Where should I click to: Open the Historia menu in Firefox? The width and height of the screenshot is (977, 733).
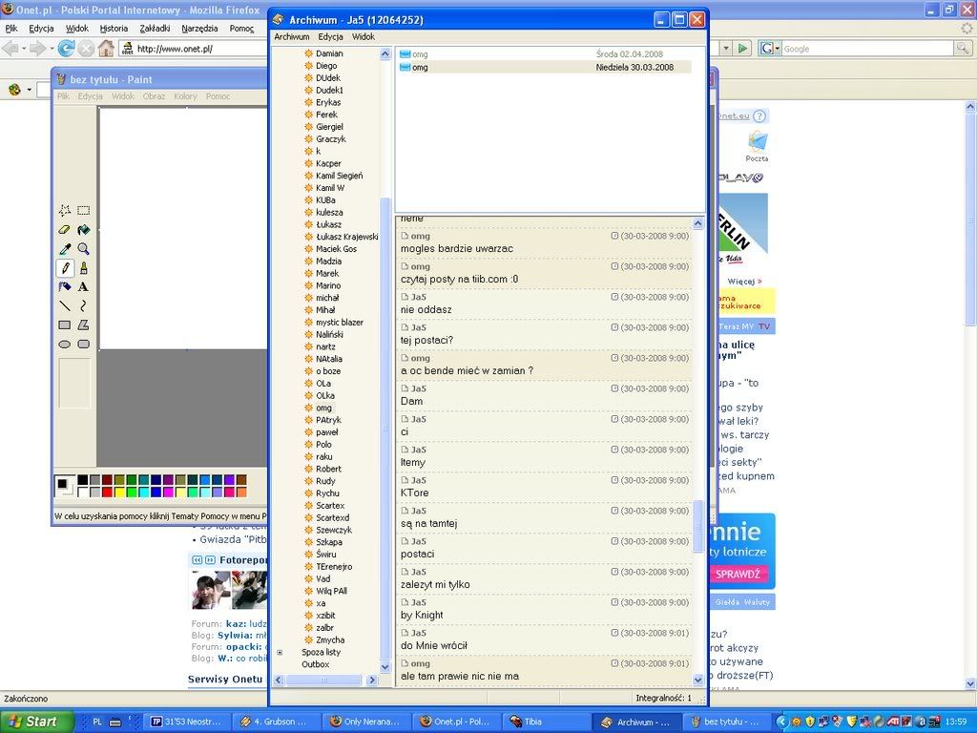114,29
